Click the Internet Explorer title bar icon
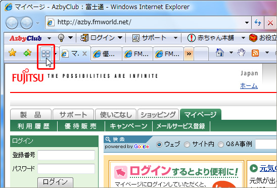The width and height of the screenshot is (277, 188). [x=8, y=7]
